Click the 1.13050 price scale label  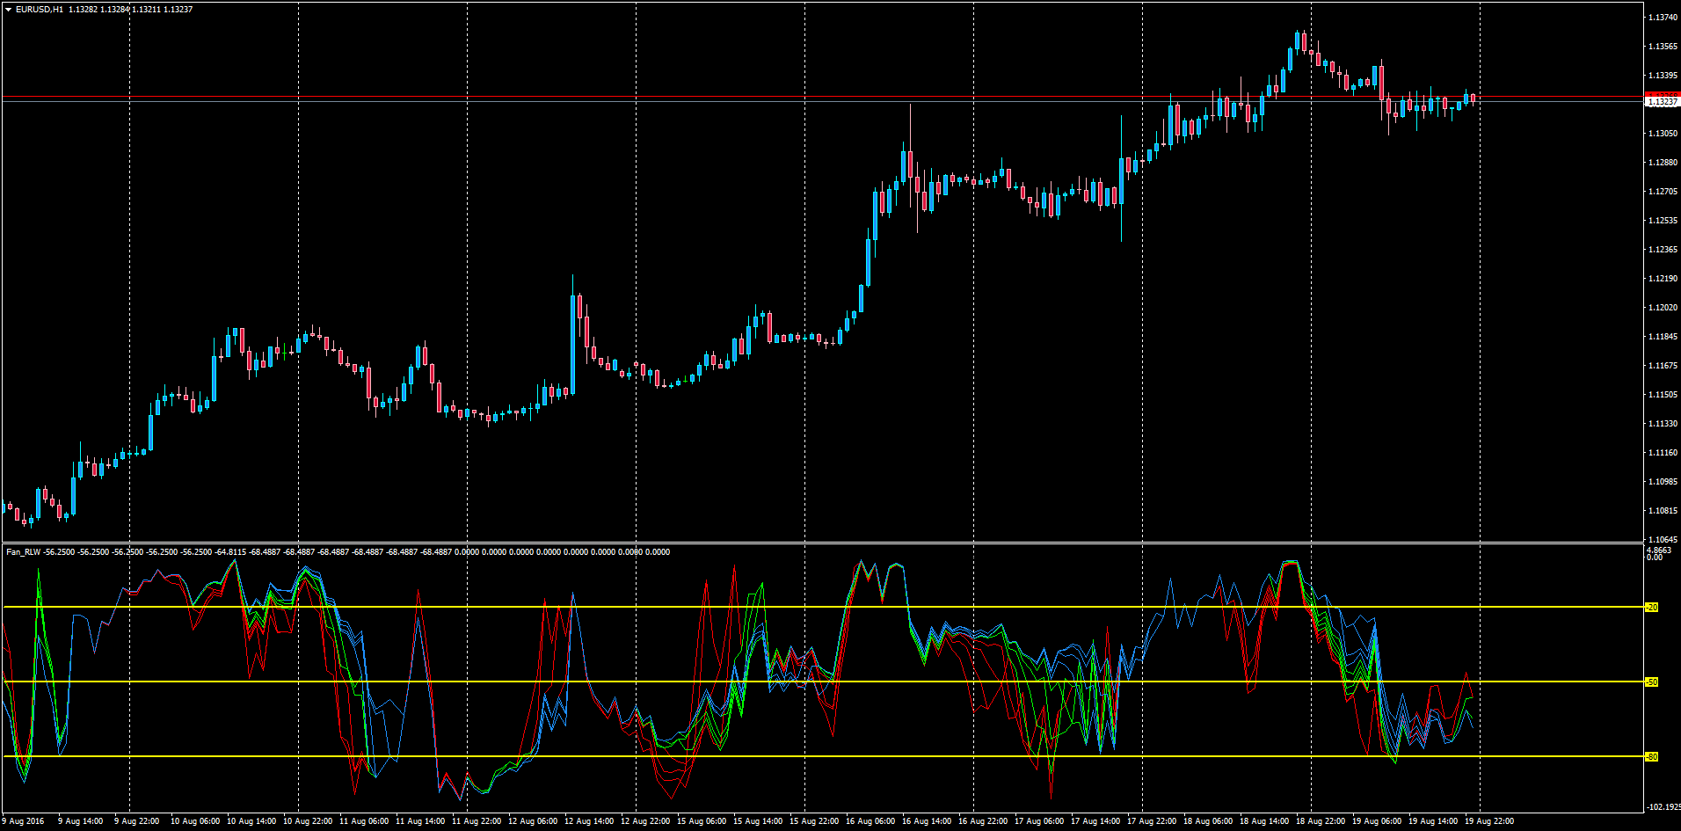(1663, 134)
